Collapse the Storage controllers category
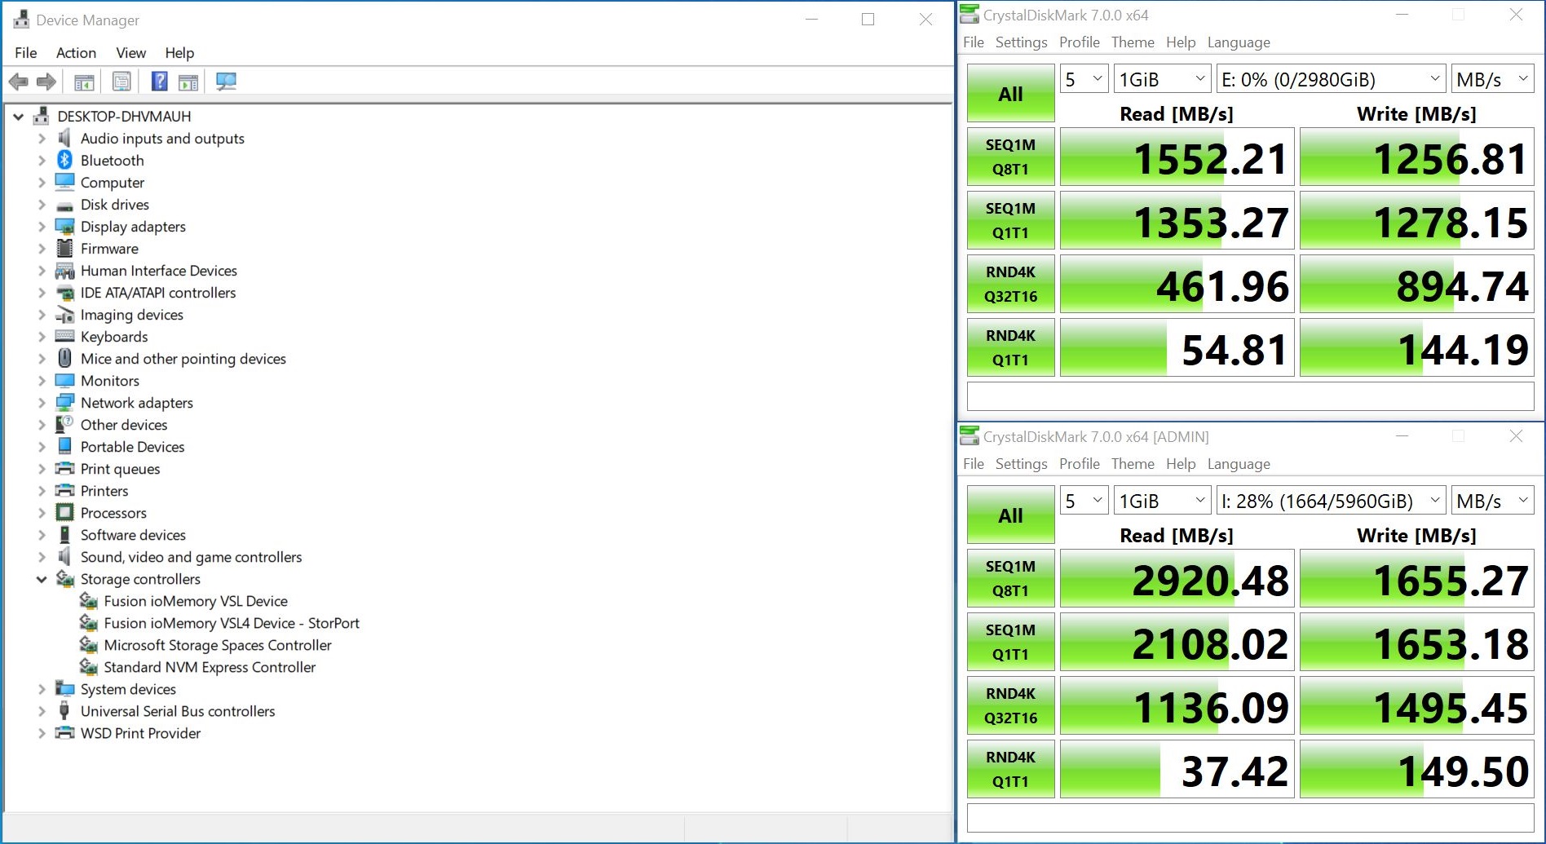Viewport: 1546px width, 844px height. (42, 580)
